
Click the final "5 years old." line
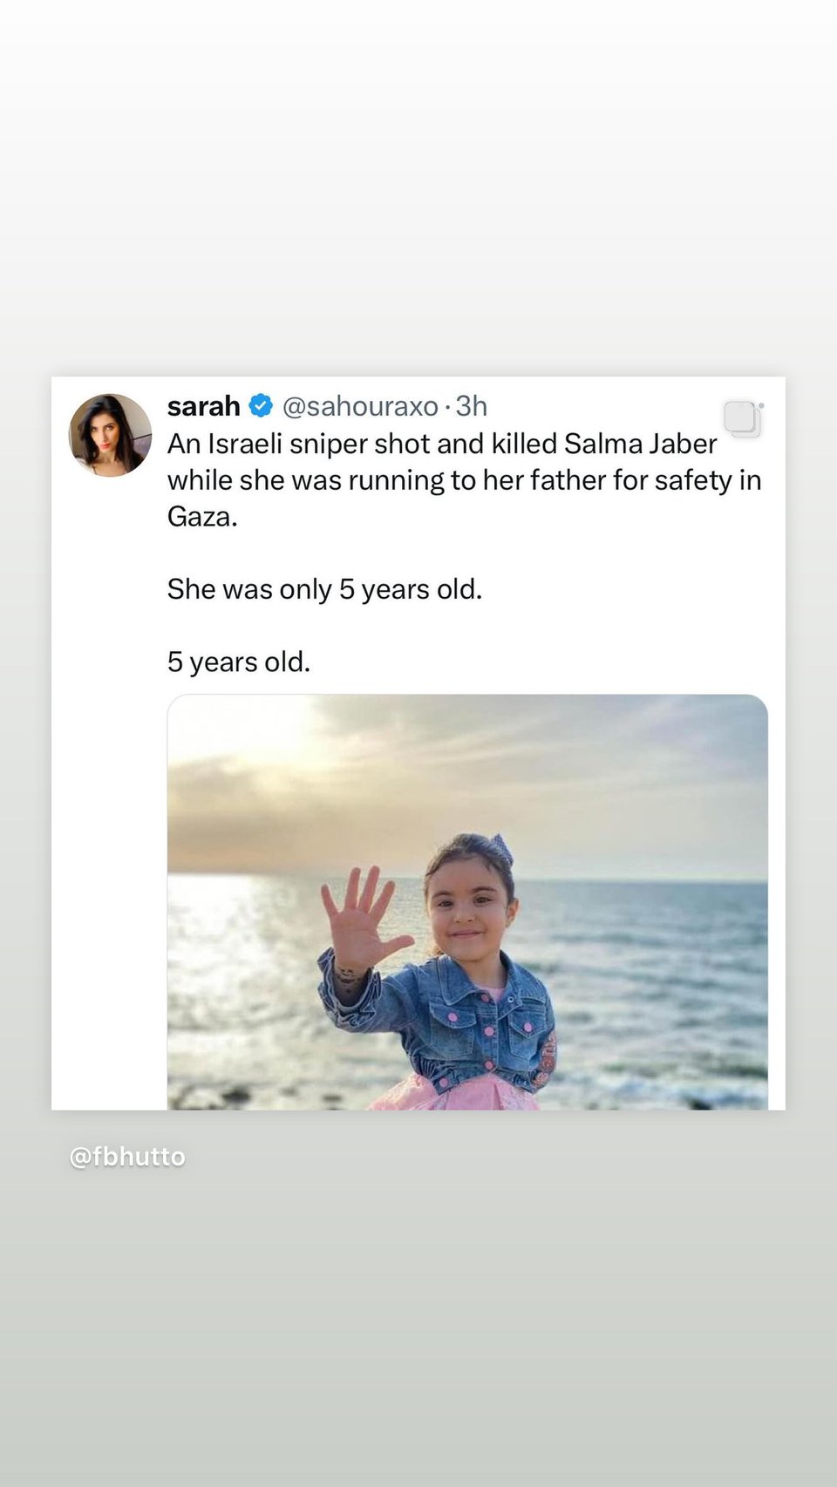pos(239,662)
